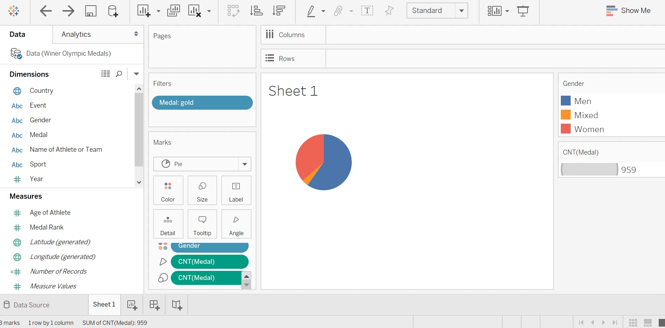
Task: Select the Year dimension
Action: 36,179
